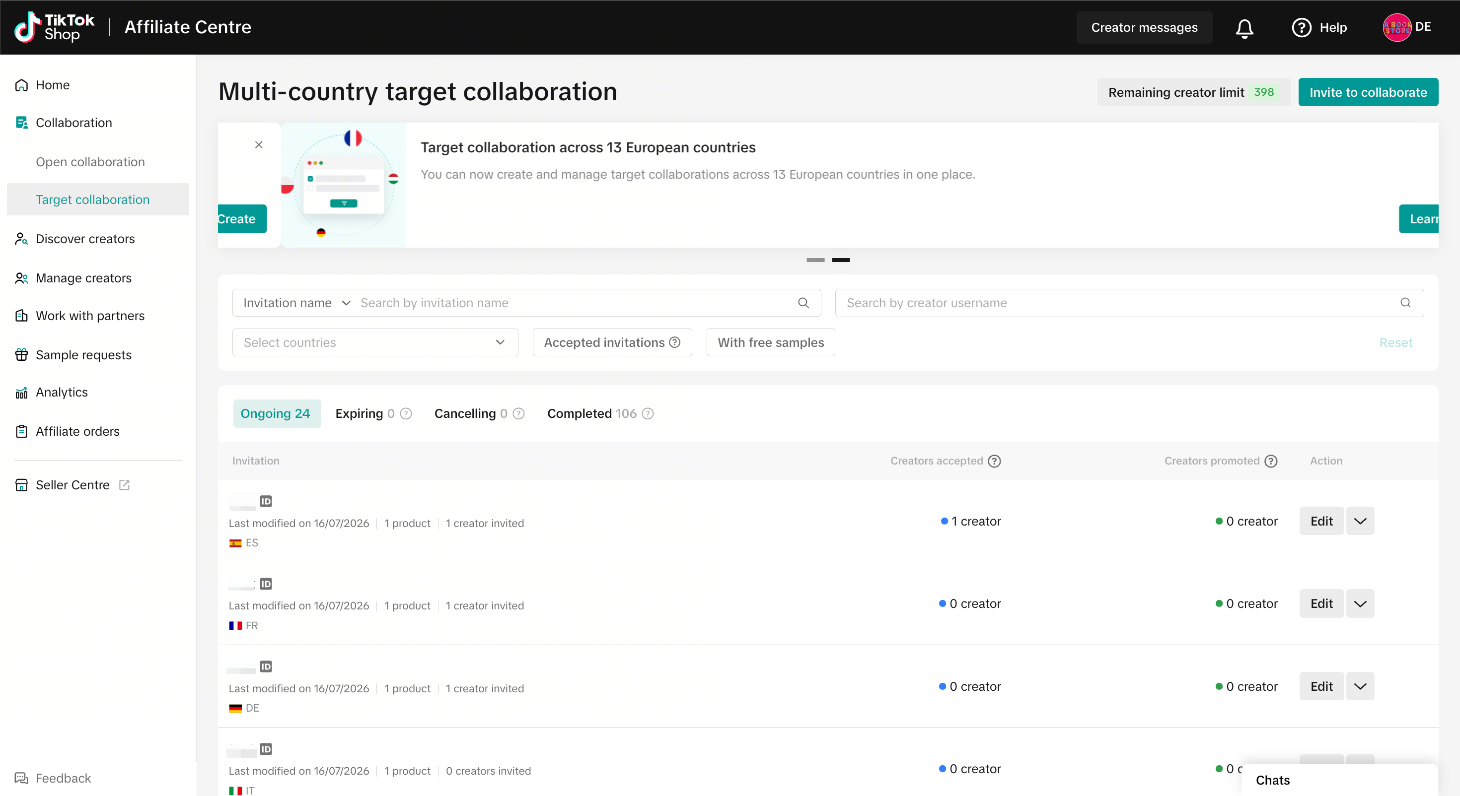Click the creator username search icon
The width and height of the screenshot is (1460, 796).
pyautogui.click(x=1405, y=303)
